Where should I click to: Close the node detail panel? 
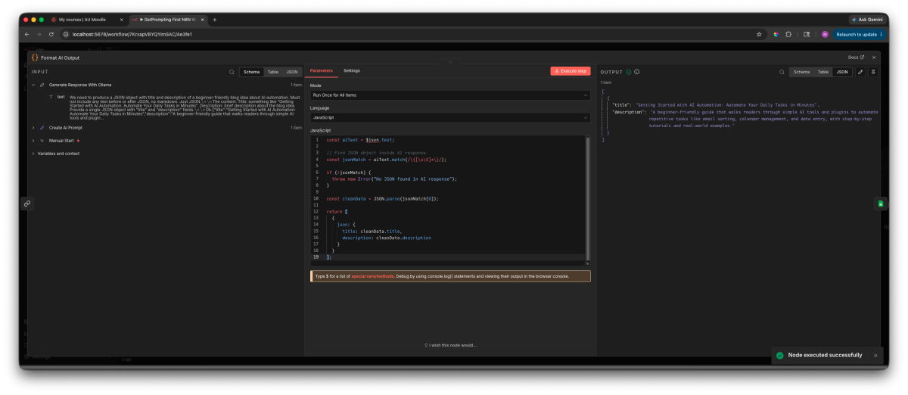pyautogui.click(x=874, y=58)
